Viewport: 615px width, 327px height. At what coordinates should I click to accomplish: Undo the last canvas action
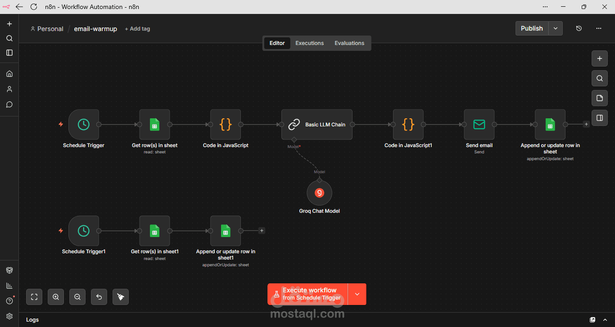pyautogui.click(x=99, y=297)
